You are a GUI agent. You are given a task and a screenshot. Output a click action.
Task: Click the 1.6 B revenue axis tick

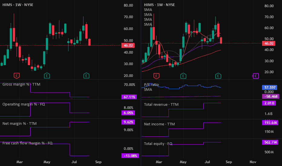(x=268, y=114)
